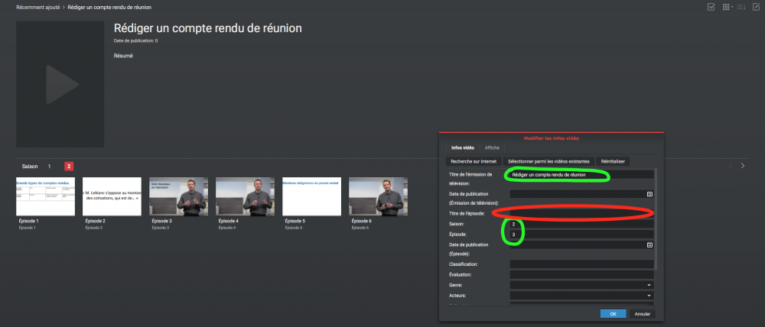Open calendar for Émission publication date
Screen dimensions: 765x327
coord(649,194)
